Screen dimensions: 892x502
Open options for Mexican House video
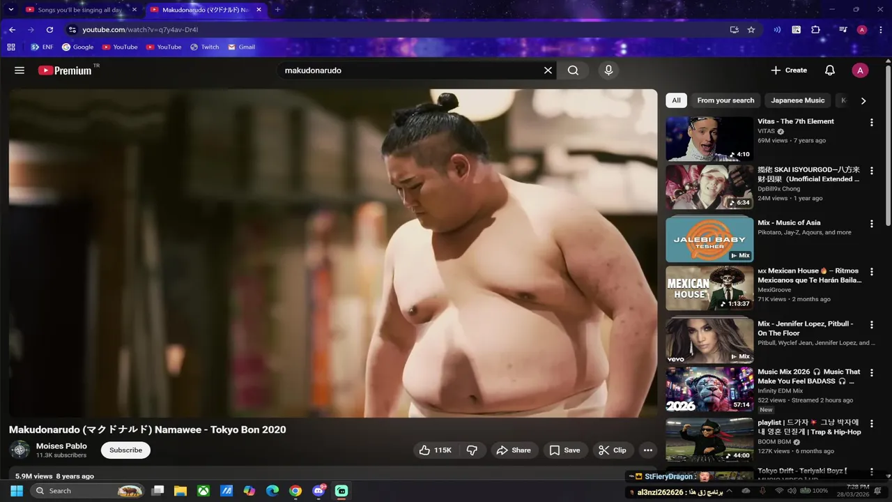coord(871,272)
